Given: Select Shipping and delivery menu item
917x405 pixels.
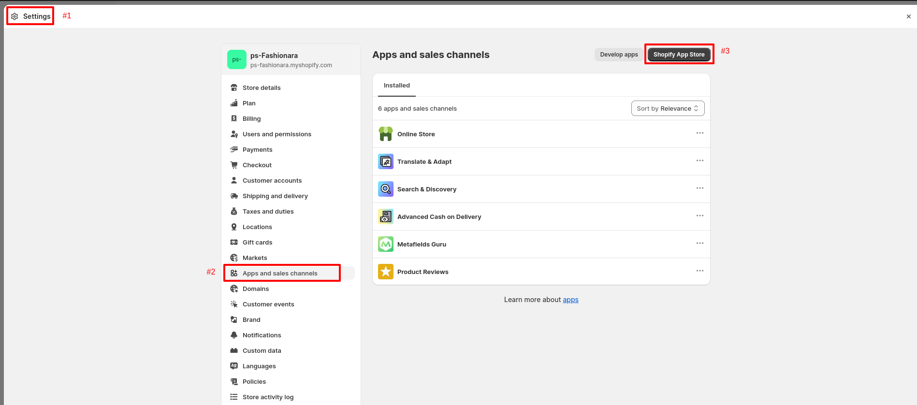Looking at the screenshot, I should tap(291, 196).
